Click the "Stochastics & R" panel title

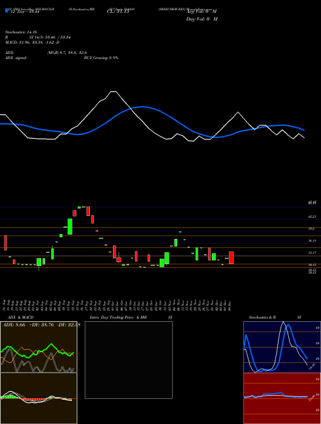click(262, 317)
